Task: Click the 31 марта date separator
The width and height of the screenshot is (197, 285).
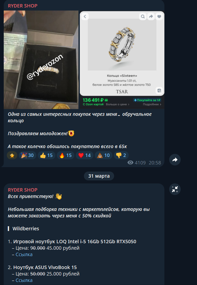Action: pyautogui.click(x=99, y=176)
